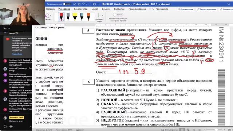Image resolution: width=233 pixels, height=131 pixels.
Task: Toggle drawing with touchpad switch
Action: tap(118, 15)
